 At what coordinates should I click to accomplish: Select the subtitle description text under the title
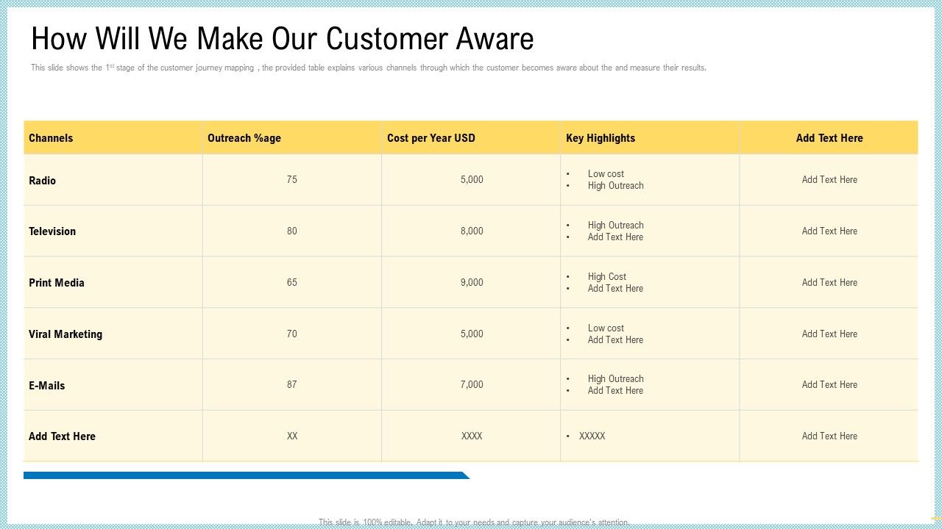(x=368, y=68)
